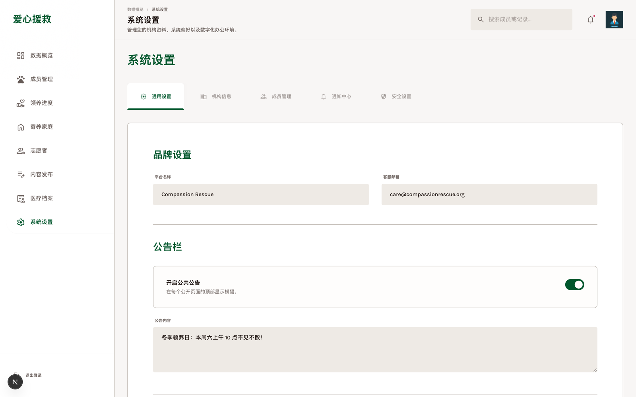Click the gear icon beside sidebar 系统设置

coord(21,222)
